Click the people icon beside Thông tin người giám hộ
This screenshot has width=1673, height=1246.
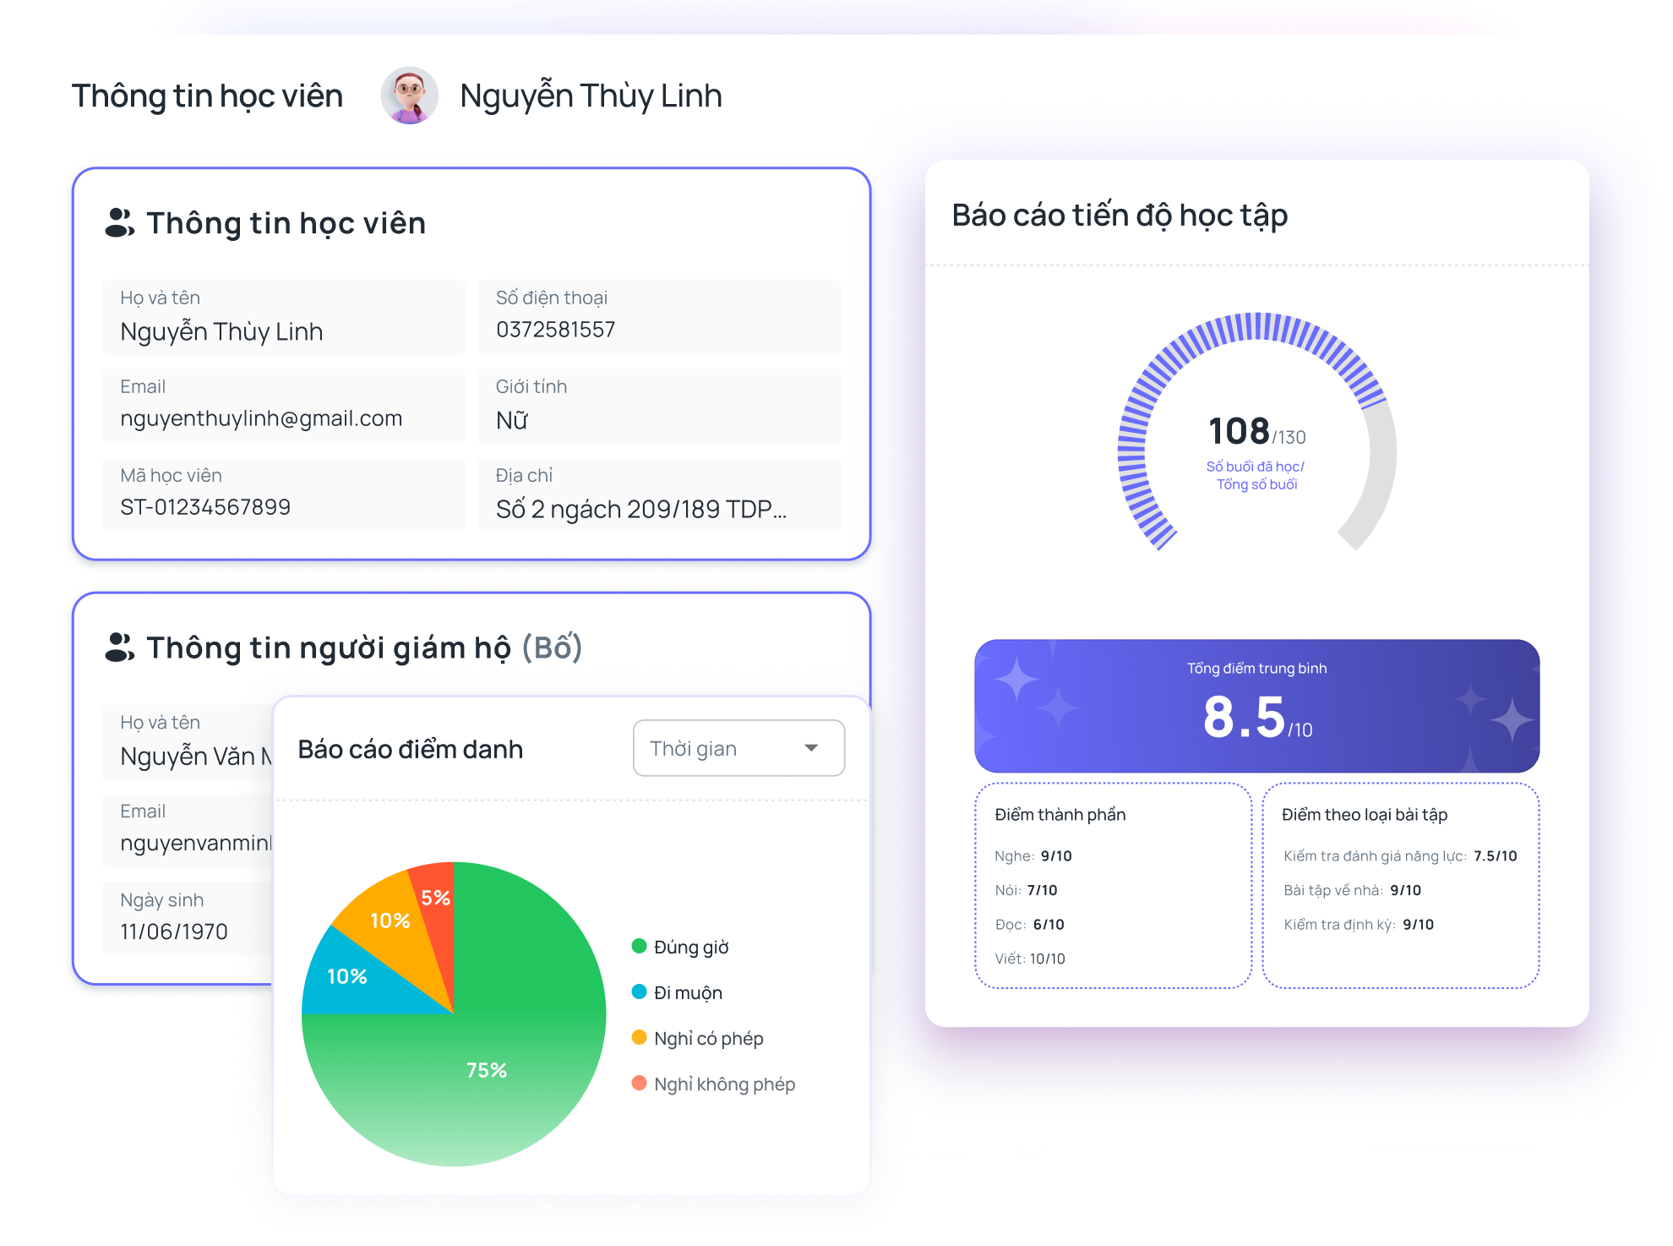click(119, 648)
